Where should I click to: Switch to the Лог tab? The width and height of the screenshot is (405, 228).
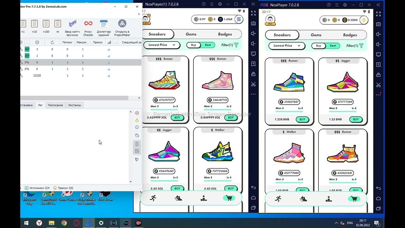coord(40,105)
